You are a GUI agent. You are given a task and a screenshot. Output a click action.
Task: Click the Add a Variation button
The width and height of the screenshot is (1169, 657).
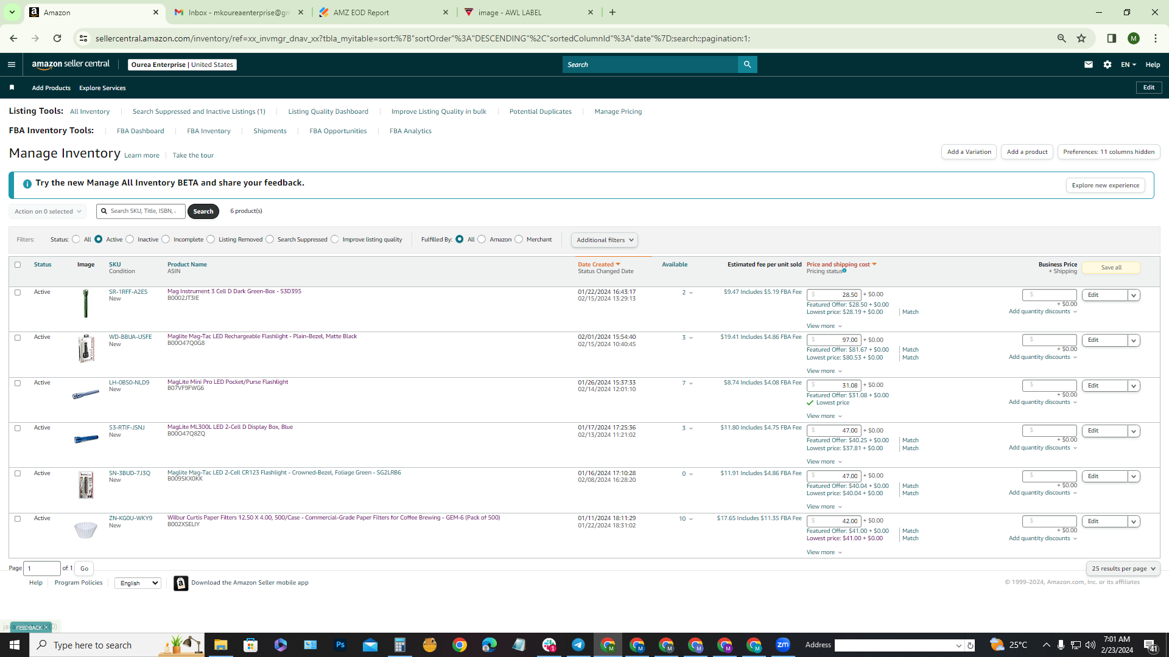click(x=969, y=152)
